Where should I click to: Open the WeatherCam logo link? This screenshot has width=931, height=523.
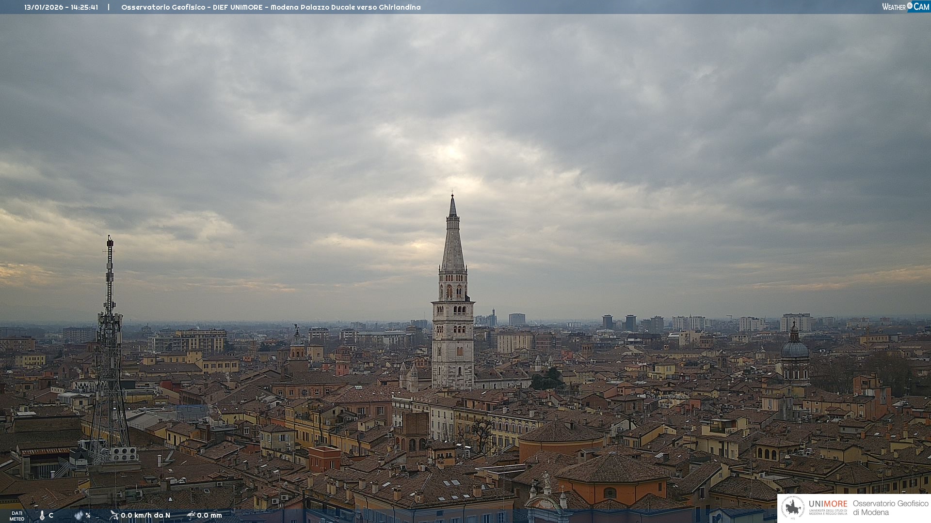(905, 6)
